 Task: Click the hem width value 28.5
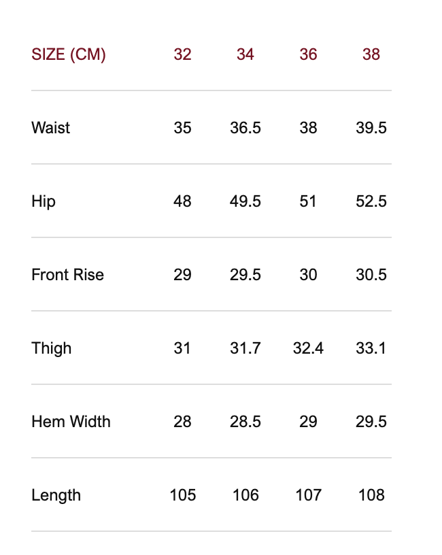245,422
